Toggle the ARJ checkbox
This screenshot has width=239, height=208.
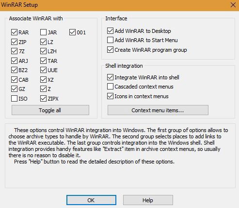[14, 61]
